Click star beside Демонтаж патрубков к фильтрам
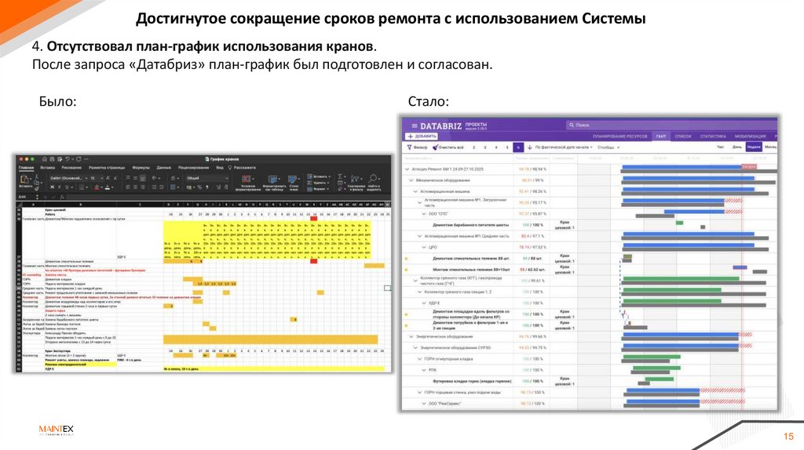Image resolution: width=804 pixels, height=450 pixels. click(x=406, y=325)
